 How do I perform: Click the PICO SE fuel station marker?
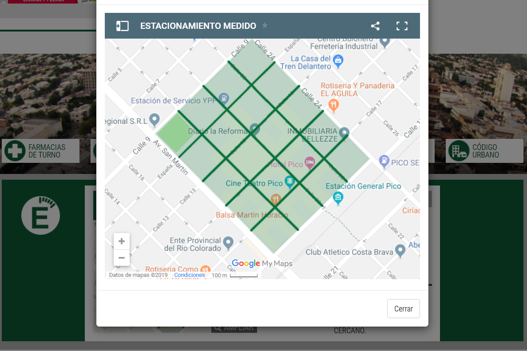(384, 162)
